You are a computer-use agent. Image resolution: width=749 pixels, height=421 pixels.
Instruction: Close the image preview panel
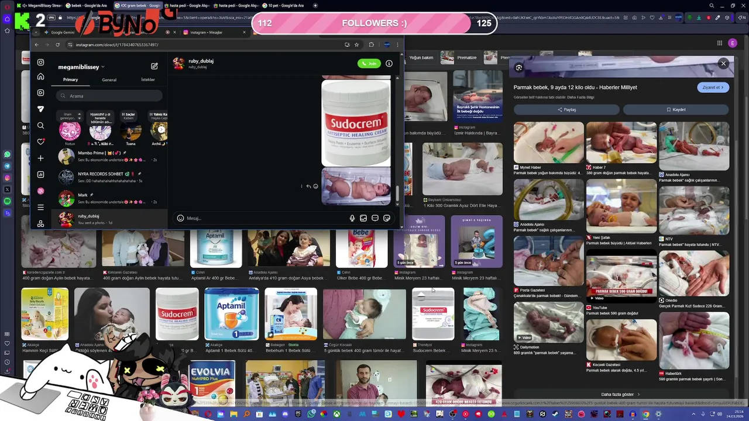click(723, 63)
